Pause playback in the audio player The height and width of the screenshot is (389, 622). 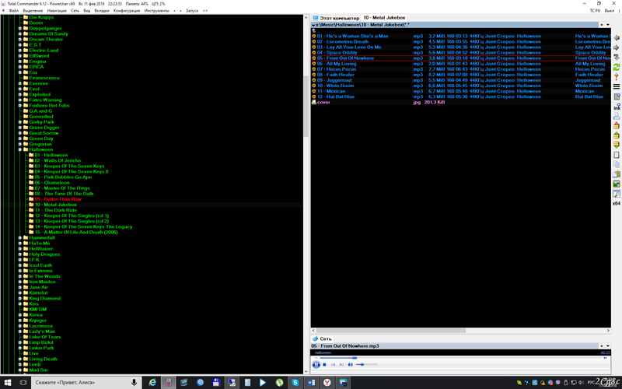point(316,364)
